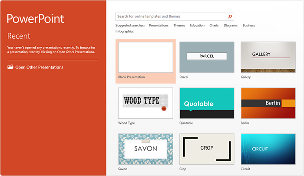Viewport: 304px width, 176px height.
Task: Click the PowerPoint title text
Action: click(x=36, y=19)
